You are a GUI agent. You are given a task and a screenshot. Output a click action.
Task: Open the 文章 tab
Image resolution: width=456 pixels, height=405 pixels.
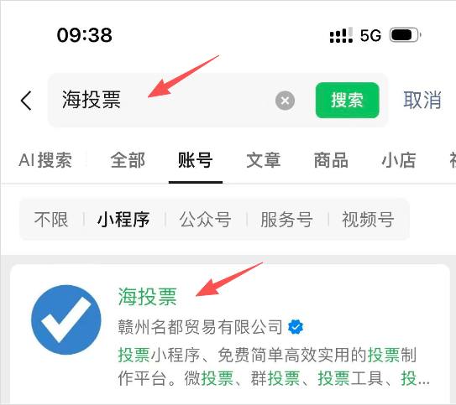coord(264,160)
